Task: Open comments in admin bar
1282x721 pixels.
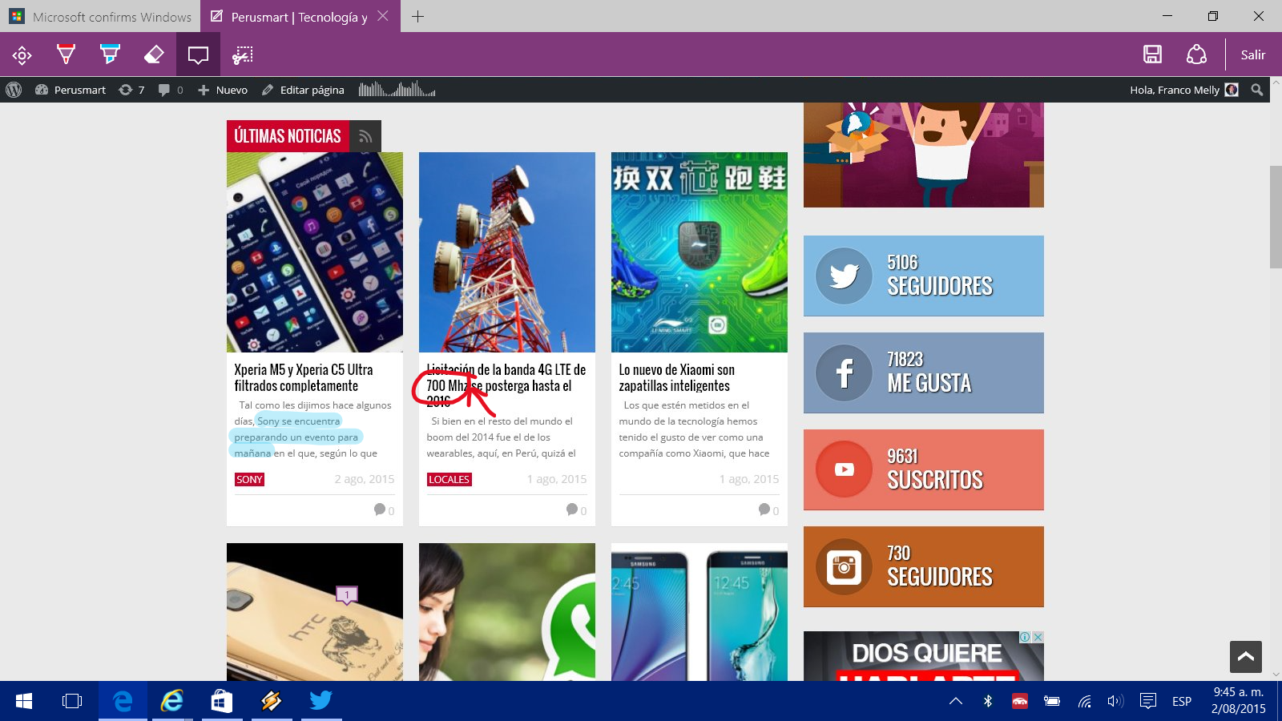Action: pos(171,90)
